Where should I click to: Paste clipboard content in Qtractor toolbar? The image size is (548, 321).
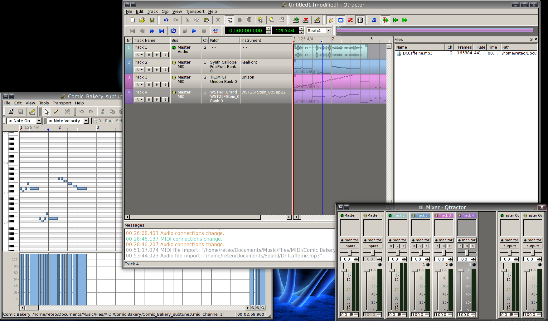coord(206,20)
